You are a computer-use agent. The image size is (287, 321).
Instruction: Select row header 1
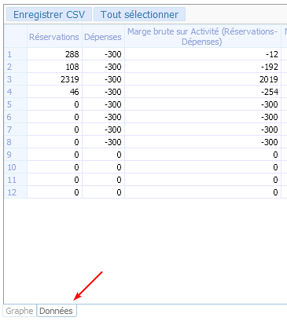pyautogui.click(x=16, y=54)
